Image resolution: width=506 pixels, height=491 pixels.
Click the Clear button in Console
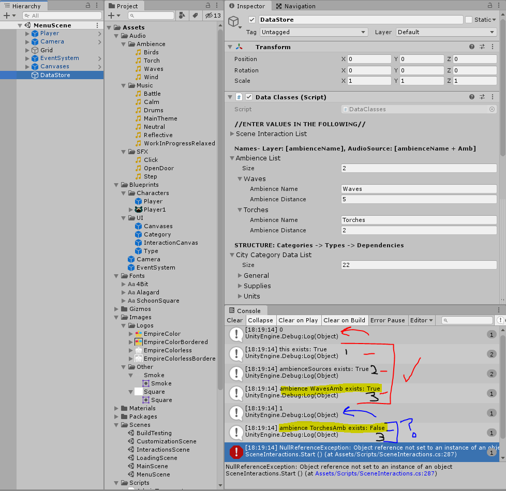[234, 320]
